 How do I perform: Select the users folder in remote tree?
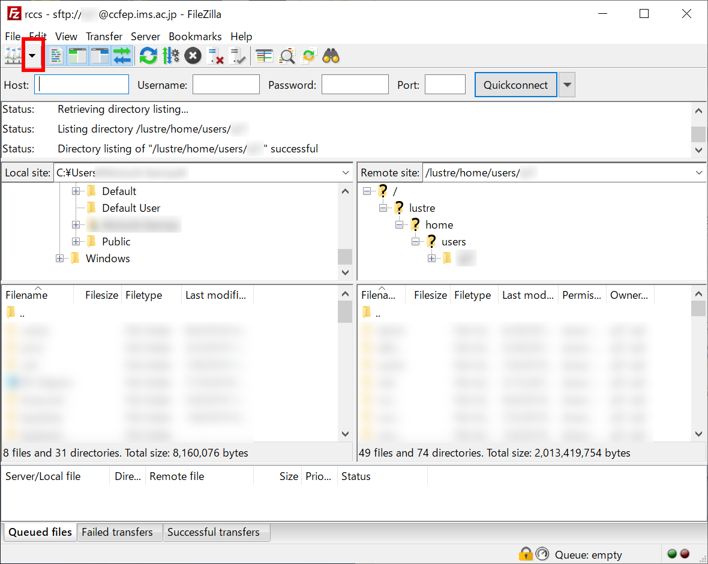tap(454, 242)
